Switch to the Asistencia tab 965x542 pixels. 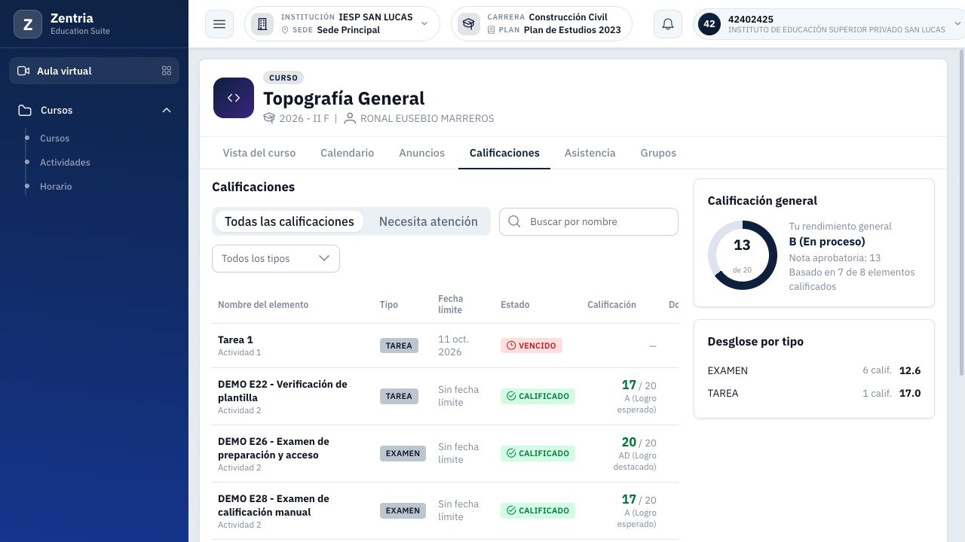point(590,153)
